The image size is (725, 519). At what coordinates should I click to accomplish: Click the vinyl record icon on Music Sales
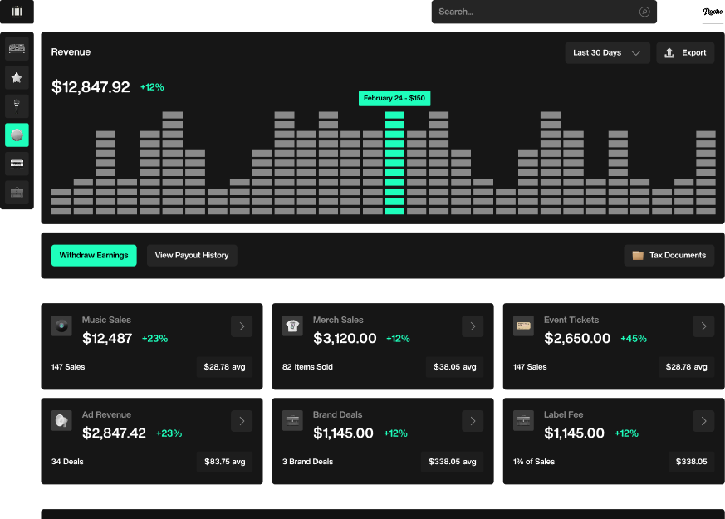61,326
